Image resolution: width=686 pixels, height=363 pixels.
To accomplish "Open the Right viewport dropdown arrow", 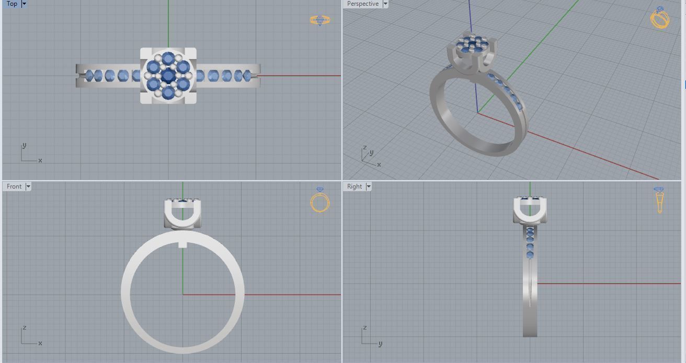I will coord(369,186).
